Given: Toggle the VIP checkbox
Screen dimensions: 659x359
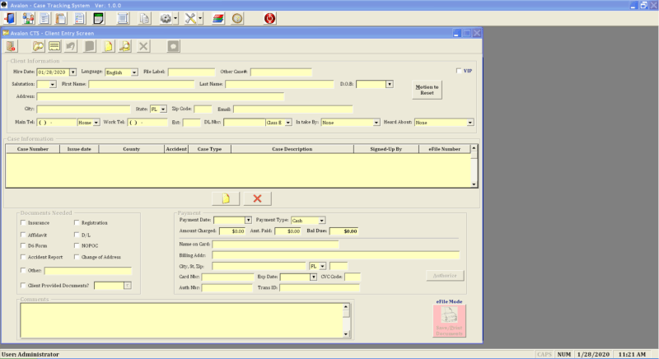Looking at the screenshot, I should [x=459, y=71].
